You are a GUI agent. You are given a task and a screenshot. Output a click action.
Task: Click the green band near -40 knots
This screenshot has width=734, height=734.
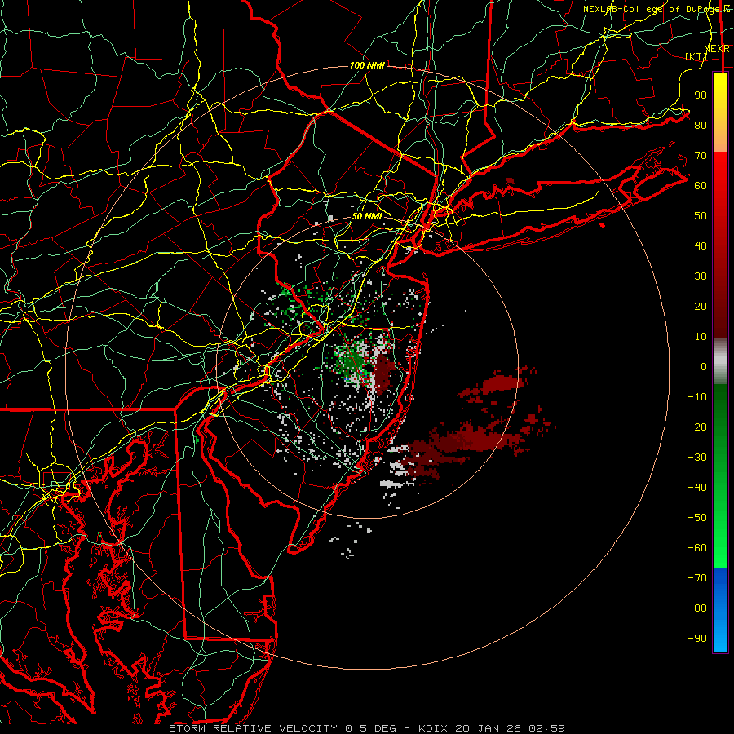click(720, 488)
